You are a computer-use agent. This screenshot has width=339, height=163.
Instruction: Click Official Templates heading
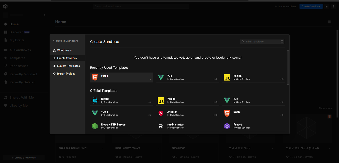[x=104, y=91]
